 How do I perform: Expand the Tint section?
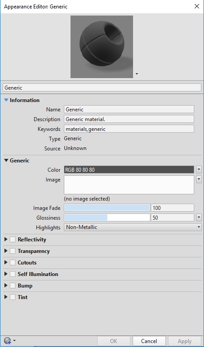(6, 297)
